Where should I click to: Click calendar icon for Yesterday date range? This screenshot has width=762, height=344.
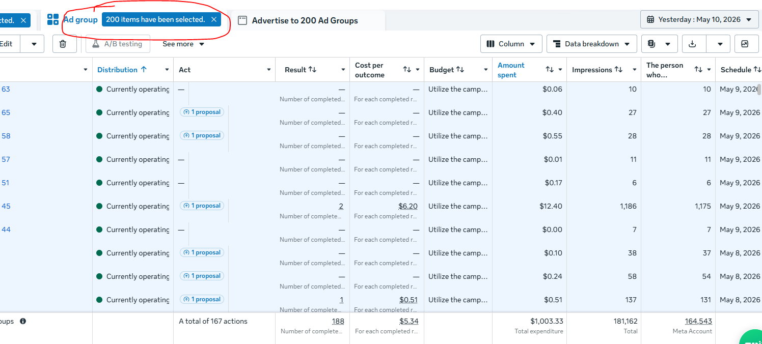(x=650, y=19)
